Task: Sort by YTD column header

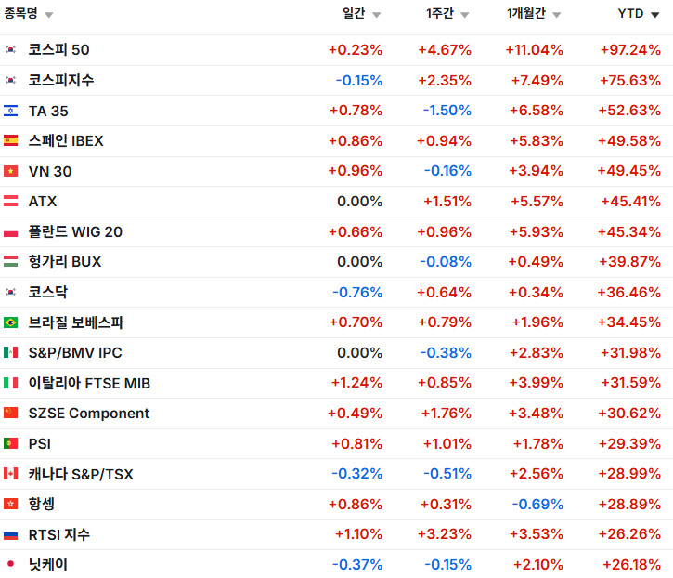Action: pyautogui.click(x=638, y=14)
